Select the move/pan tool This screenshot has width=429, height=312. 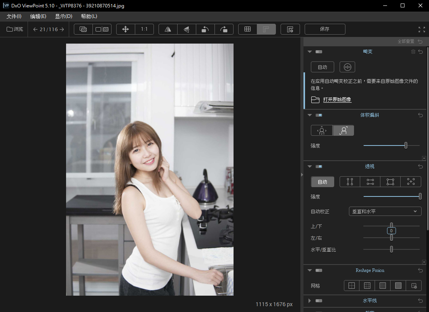(x=126, y=29)
